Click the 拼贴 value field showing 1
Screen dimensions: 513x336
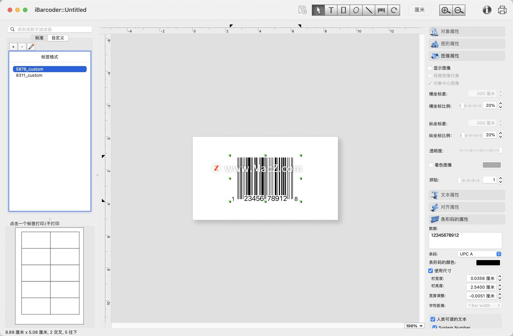point(490,180)
